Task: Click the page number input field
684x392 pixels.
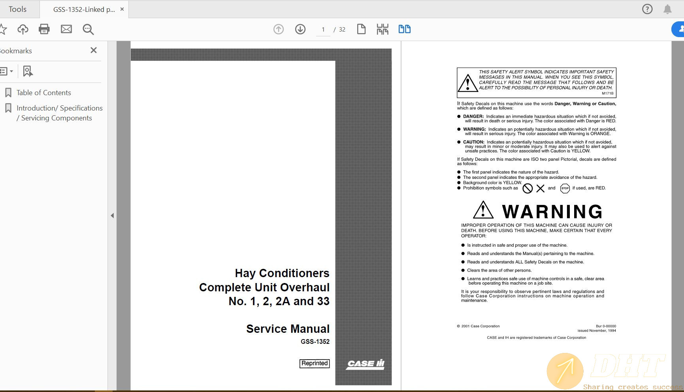Action: pyautogui.click(x=323, y=30)
